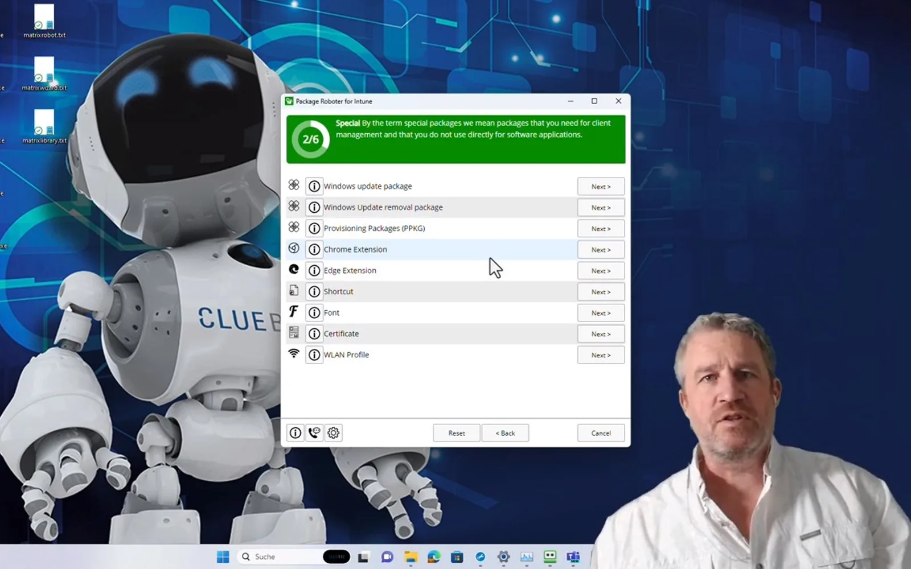The image size is (911, 569).
Task: Click the WLAN Profile wifi icon
Action: (294, 353)
